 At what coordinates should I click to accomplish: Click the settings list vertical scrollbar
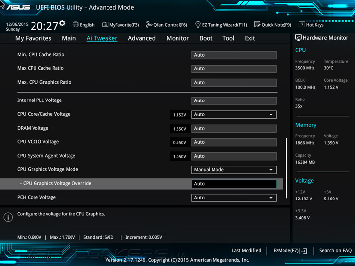[287, 168]
